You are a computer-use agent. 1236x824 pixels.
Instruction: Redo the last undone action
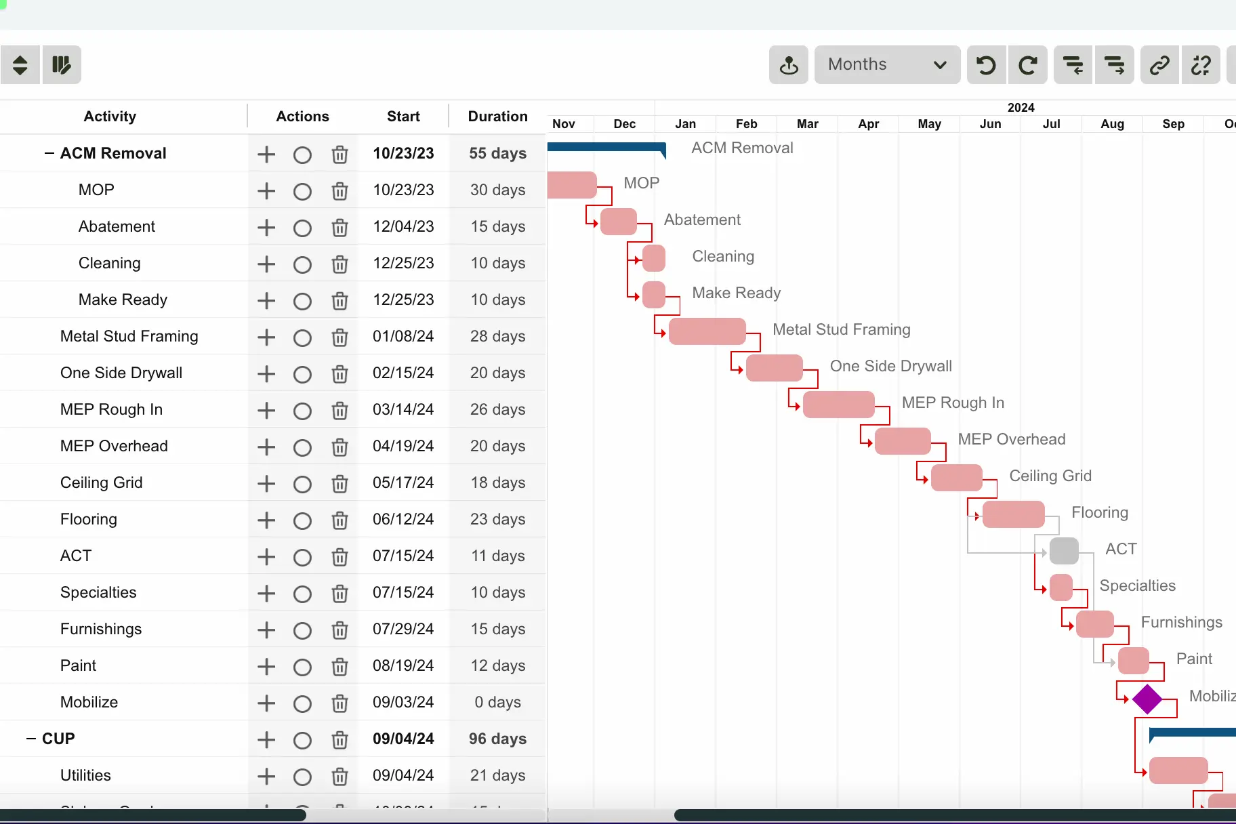[1027, 64]
